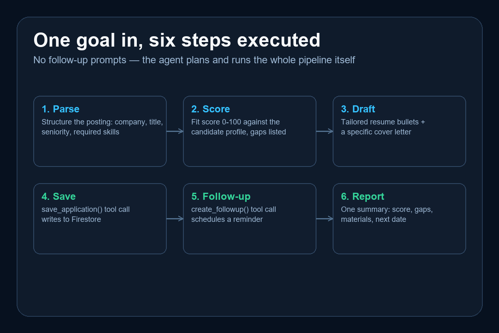499x333 pixels.
Task: Select the '4. Save' step heading
Action: 59,196
